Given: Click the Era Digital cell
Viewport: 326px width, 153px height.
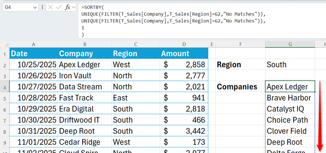Looking at the screenshot, I should [85, 109].
